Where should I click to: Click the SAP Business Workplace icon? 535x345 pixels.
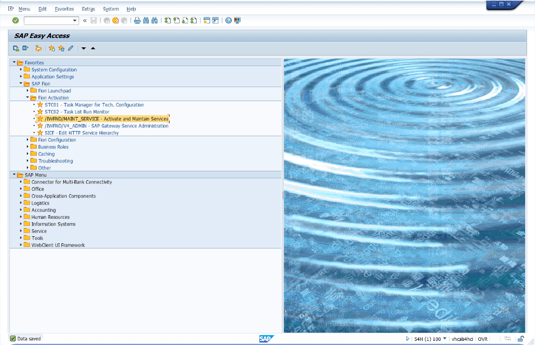click(38, 49)
